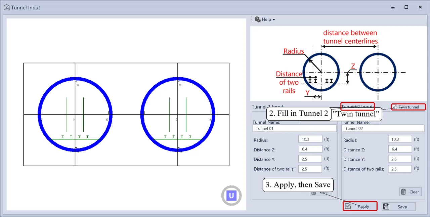Edit Tunnel 1 Distance Z value

pyautogui.click(x=310, y=149)
